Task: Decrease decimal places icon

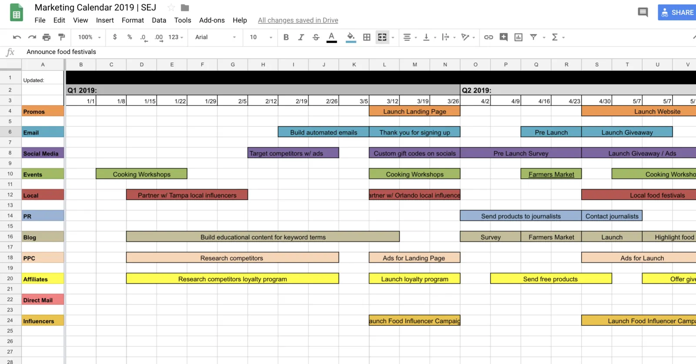Action: point(144,38)
